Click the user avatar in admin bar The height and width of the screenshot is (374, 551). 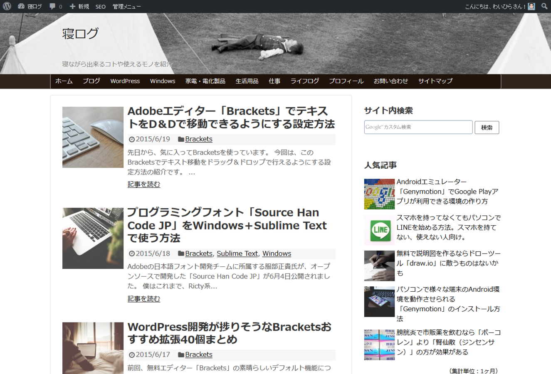click(x=531, y=6)
